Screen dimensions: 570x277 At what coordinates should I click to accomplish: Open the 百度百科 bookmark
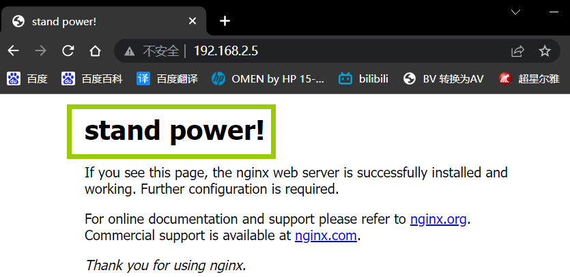click(92, 78)
